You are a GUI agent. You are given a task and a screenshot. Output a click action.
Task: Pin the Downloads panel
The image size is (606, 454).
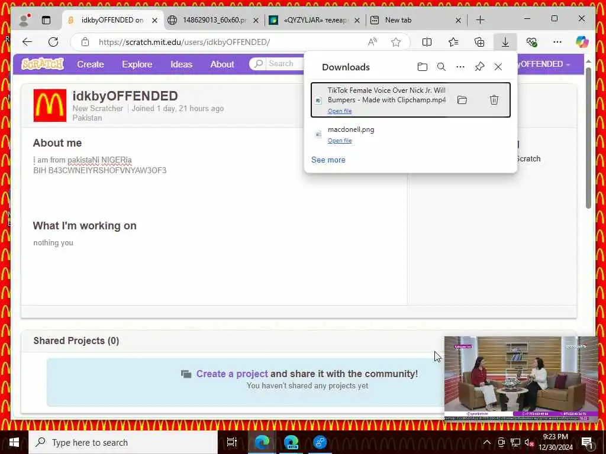479,67
